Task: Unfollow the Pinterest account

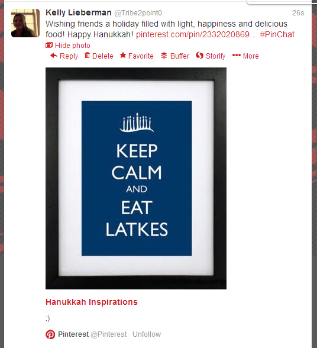Action: point(147,334)
